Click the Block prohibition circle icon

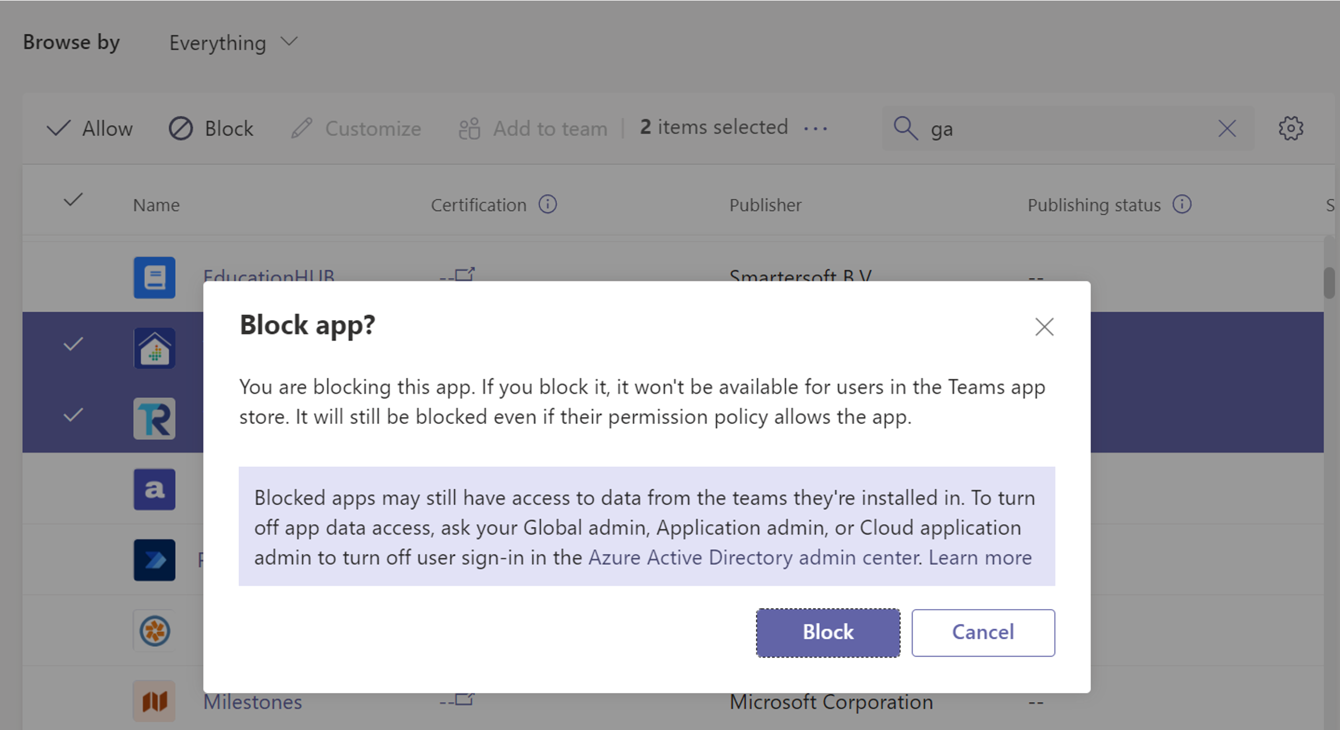point(181,128)
